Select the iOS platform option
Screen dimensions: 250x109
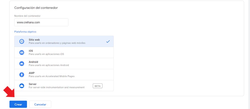[64, 53]
